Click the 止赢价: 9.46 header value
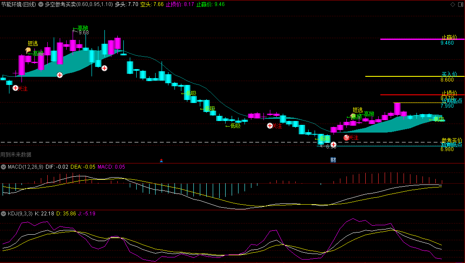Viewport: 465px width, 263px height. [x=210, y=4]
